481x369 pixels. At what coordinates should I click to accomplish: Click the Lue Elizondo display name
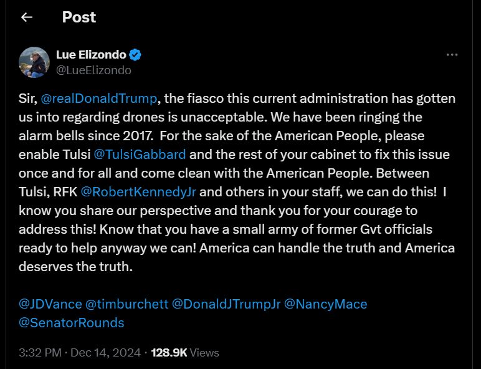pos(90,55)
